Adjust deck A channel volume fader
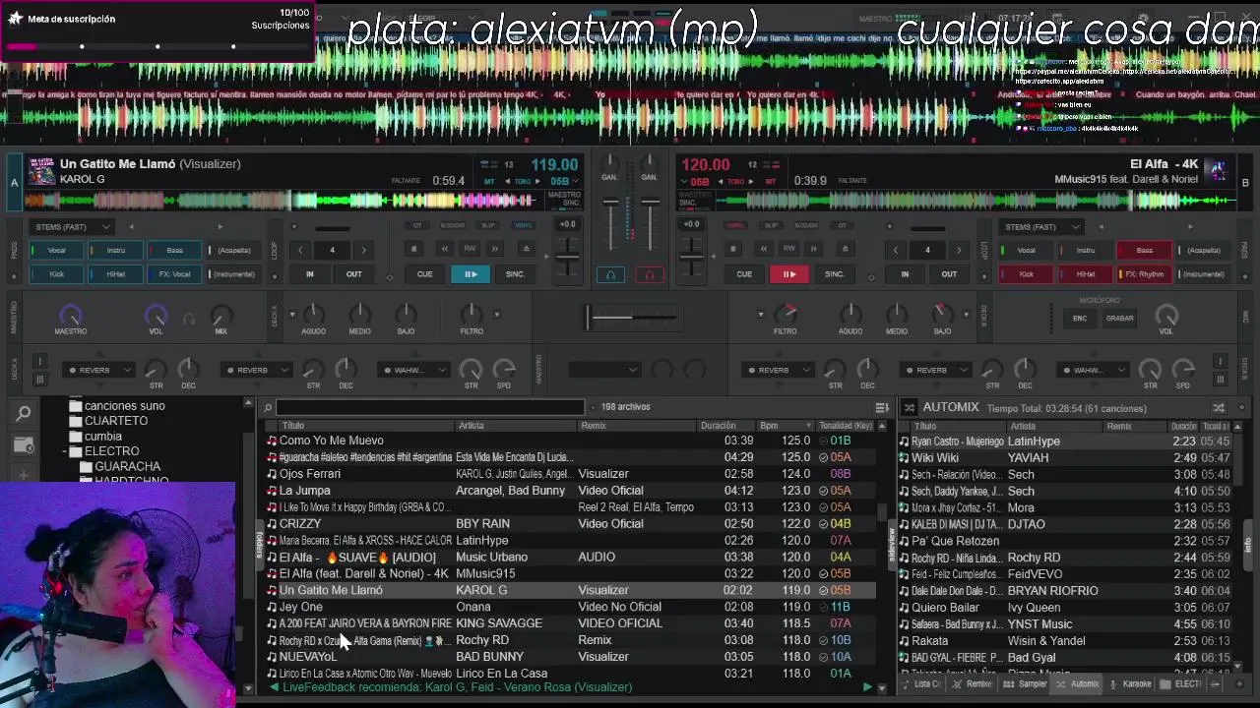The height and width of the screenshot is (708, 1260). (x=610, y=226)
